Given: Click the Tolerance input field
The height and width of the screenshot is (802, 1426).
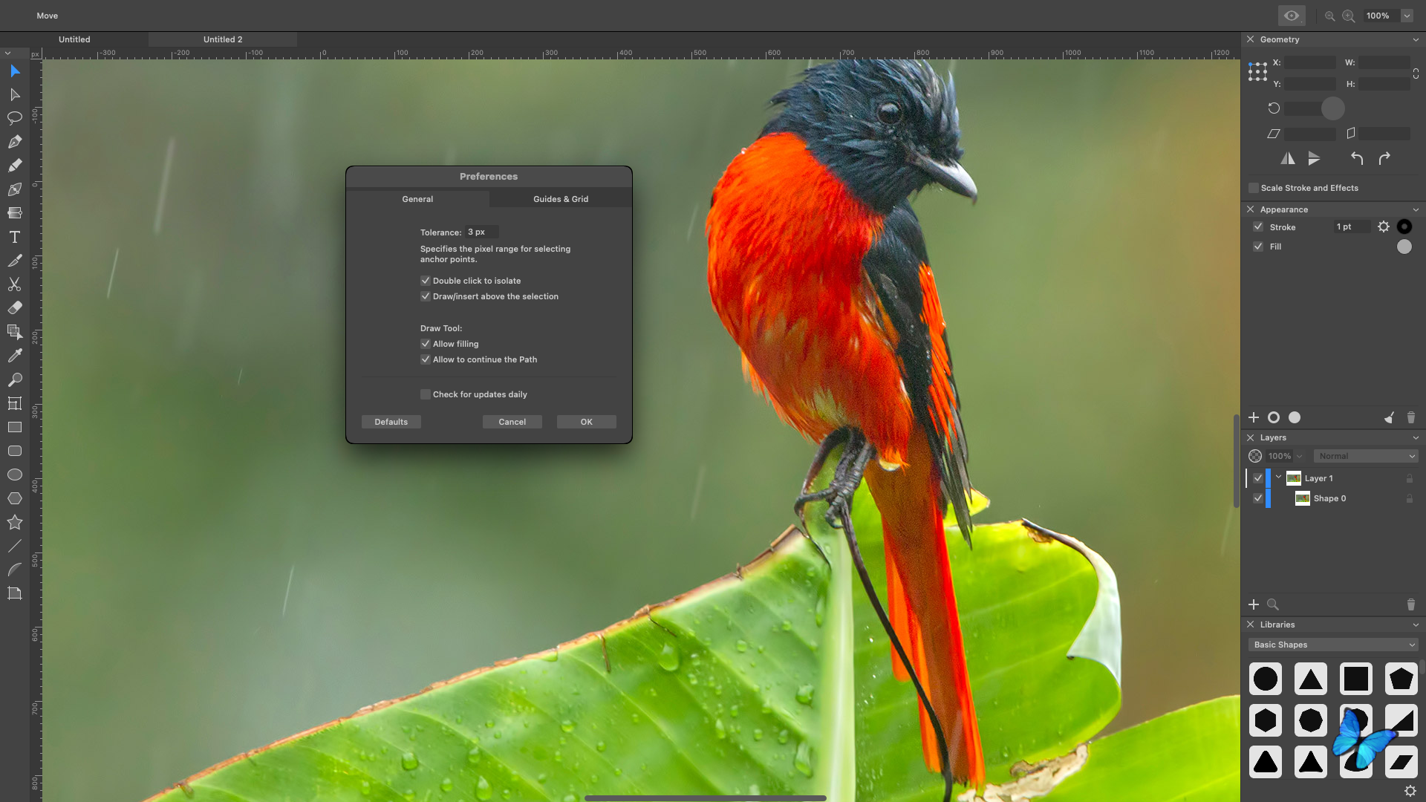Looking at the screenshot, I should tap(481, 232).
